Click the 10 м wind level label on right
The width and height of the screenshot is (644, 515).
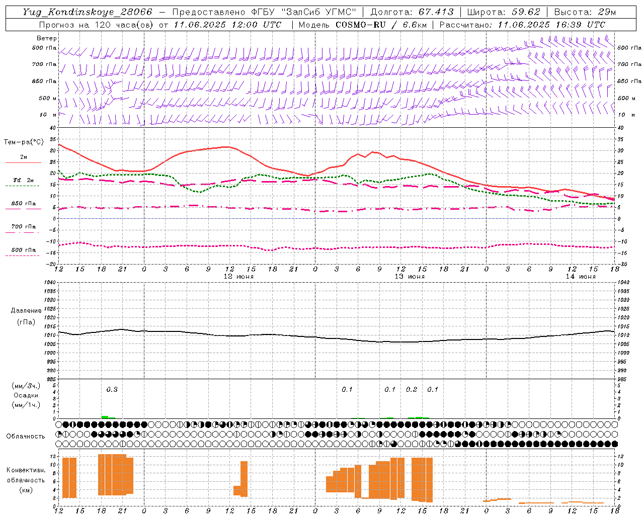point(626,115)
